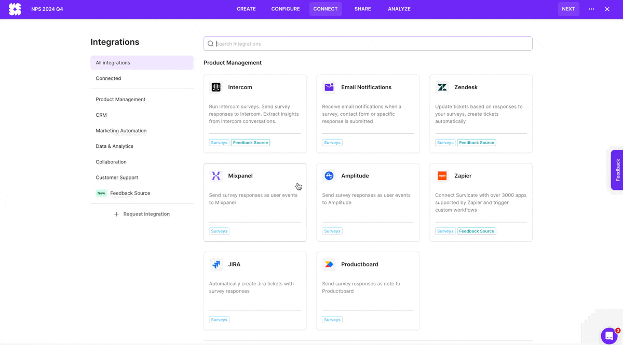Click the Mixpanel logo icon

216,176
